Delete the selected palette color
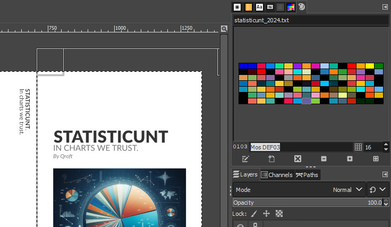The image size is (391, 227). pyautogui.click(x=297, y=159)
